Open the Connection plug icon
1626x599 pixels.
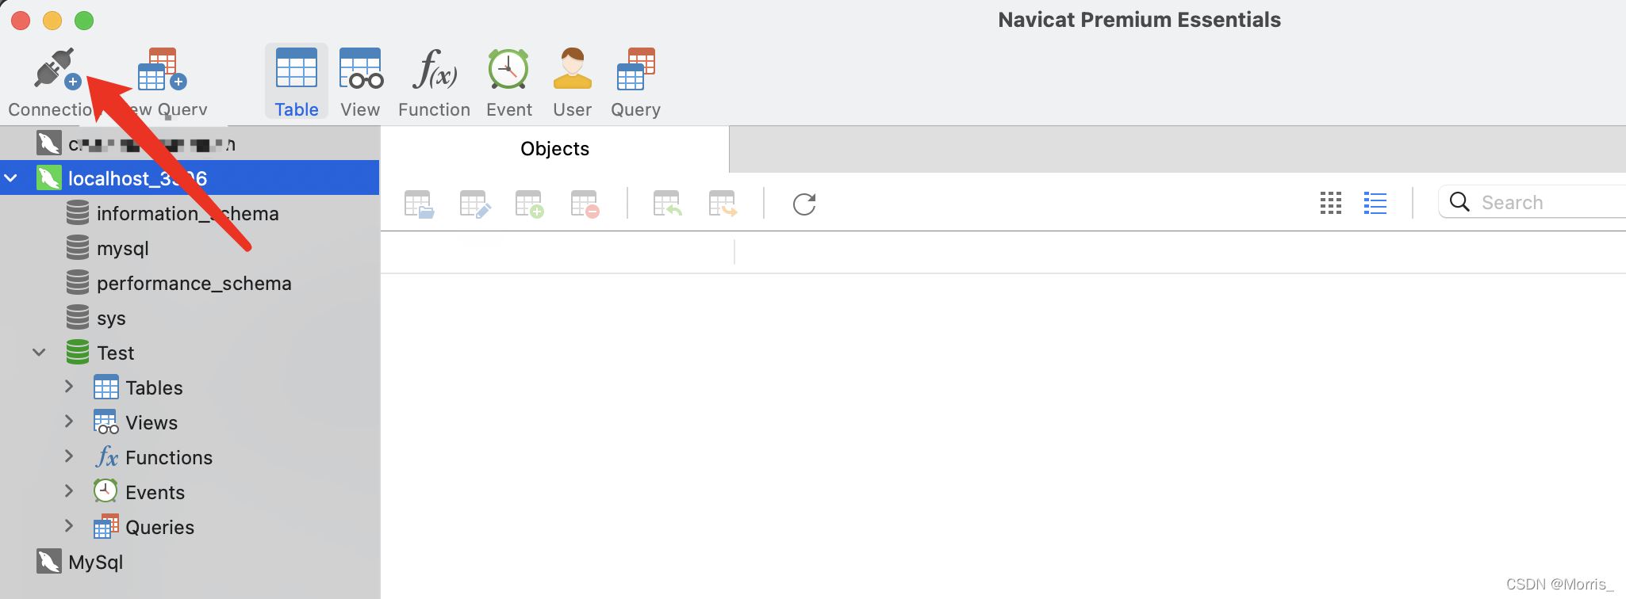tap(56, 70)
